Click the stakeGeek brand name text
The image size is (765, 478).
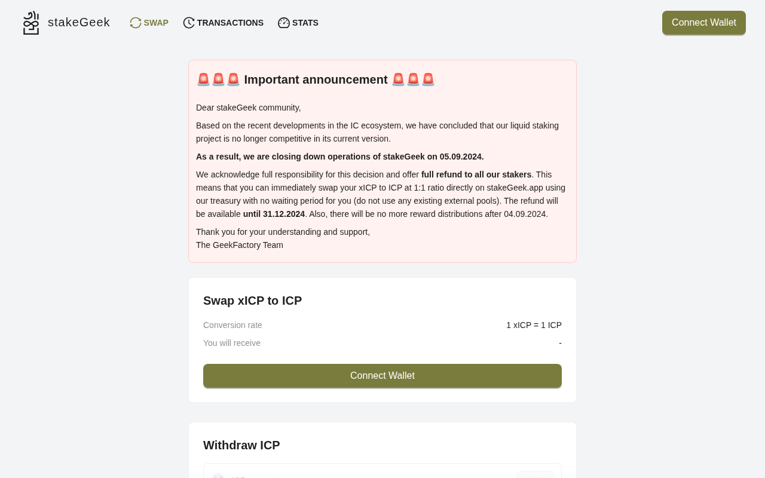click(x=79, y=22)
